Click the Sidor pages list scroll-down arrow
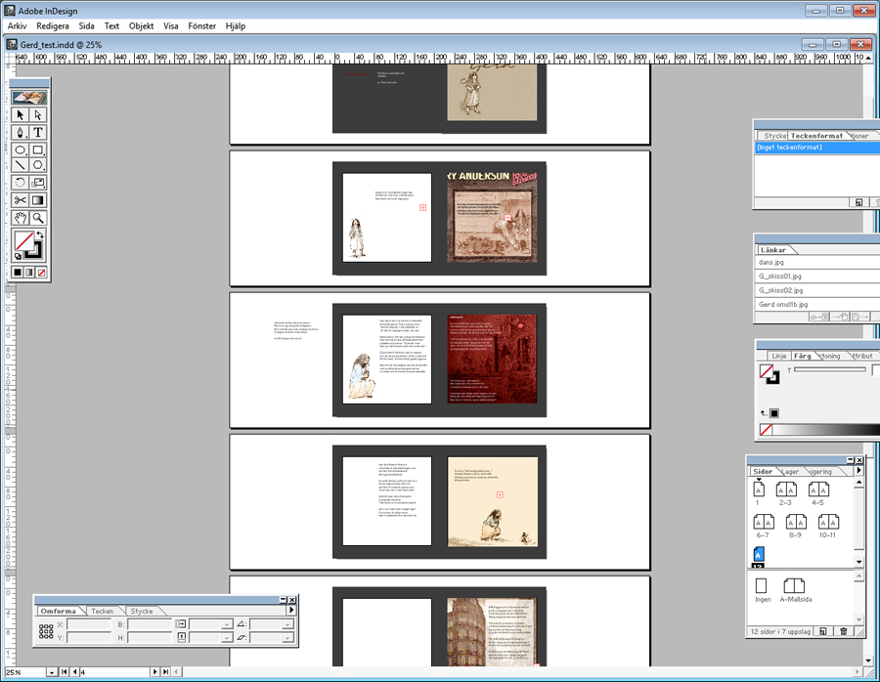 pos(858,562)
